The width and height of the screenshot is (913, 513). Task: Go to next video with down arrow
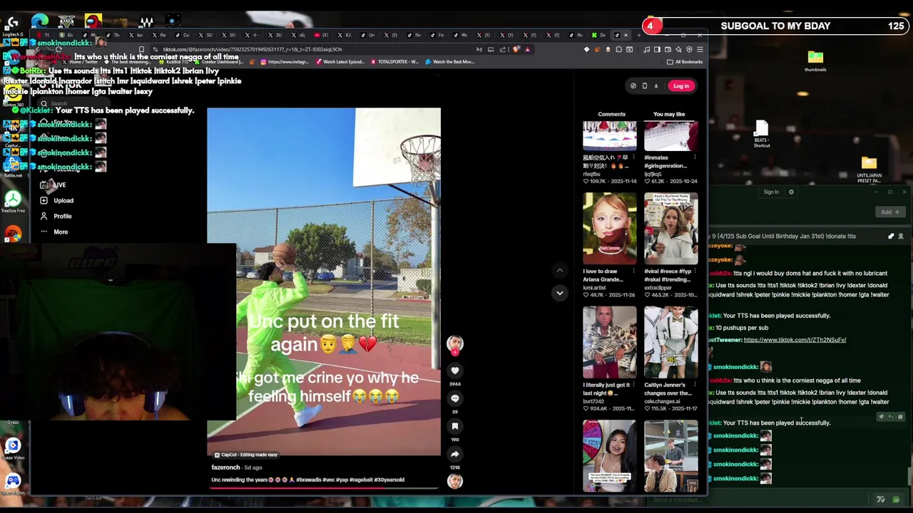(x=560, y=293)
